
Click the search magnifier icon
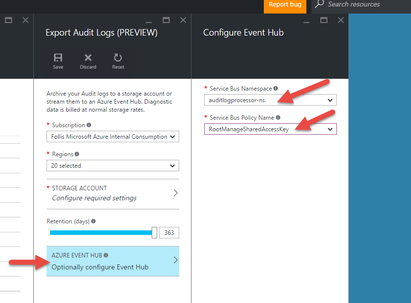(x=319, y=4)
